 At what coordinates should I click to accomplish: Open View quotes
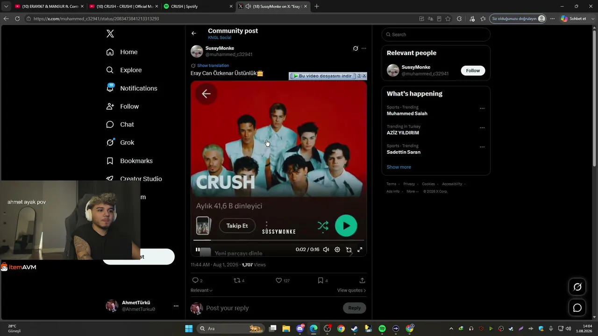351,290
